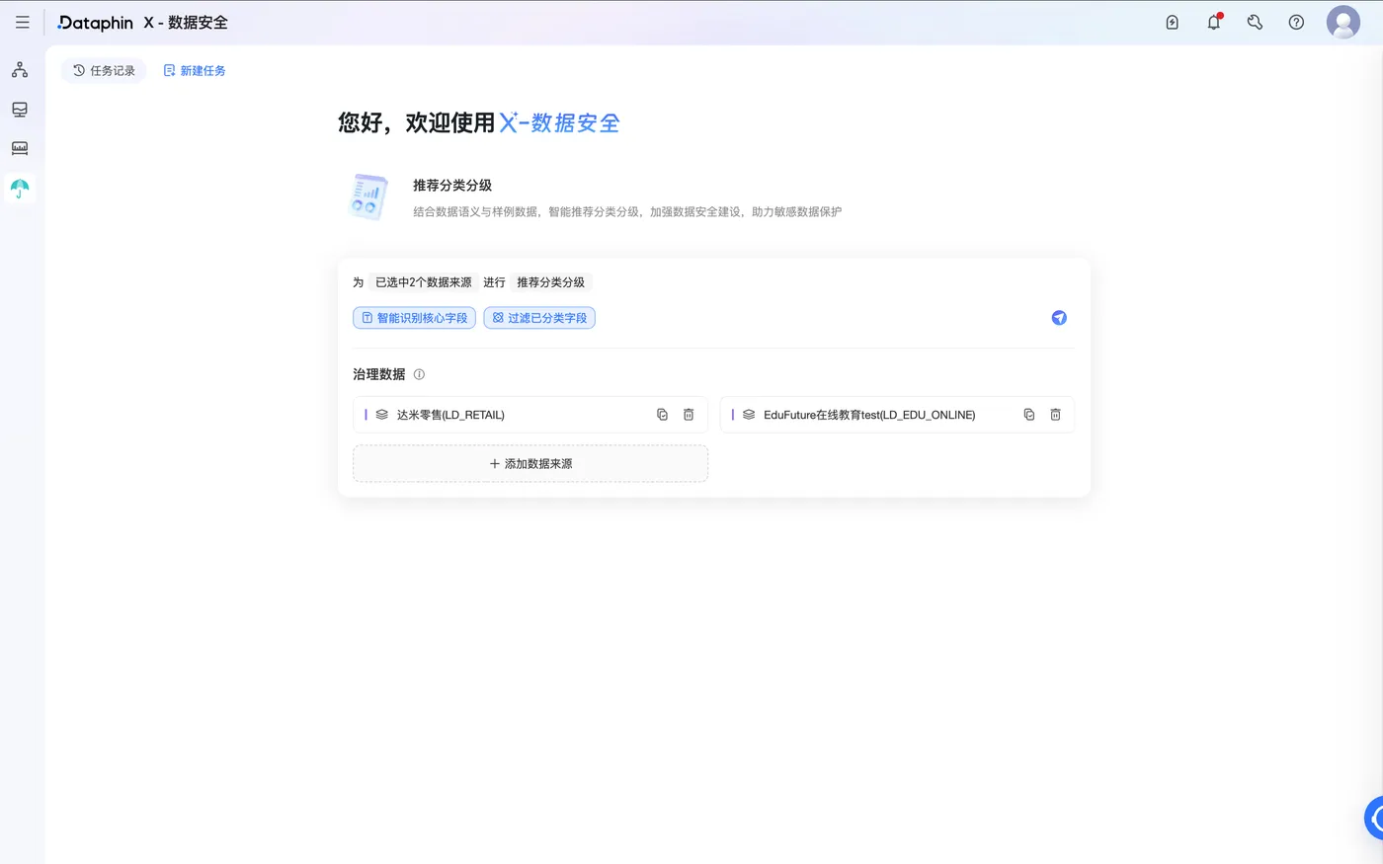The image size is (1383, 864).
Task: Click the layers icon beside 达米零售
Action: click(381, 415)
